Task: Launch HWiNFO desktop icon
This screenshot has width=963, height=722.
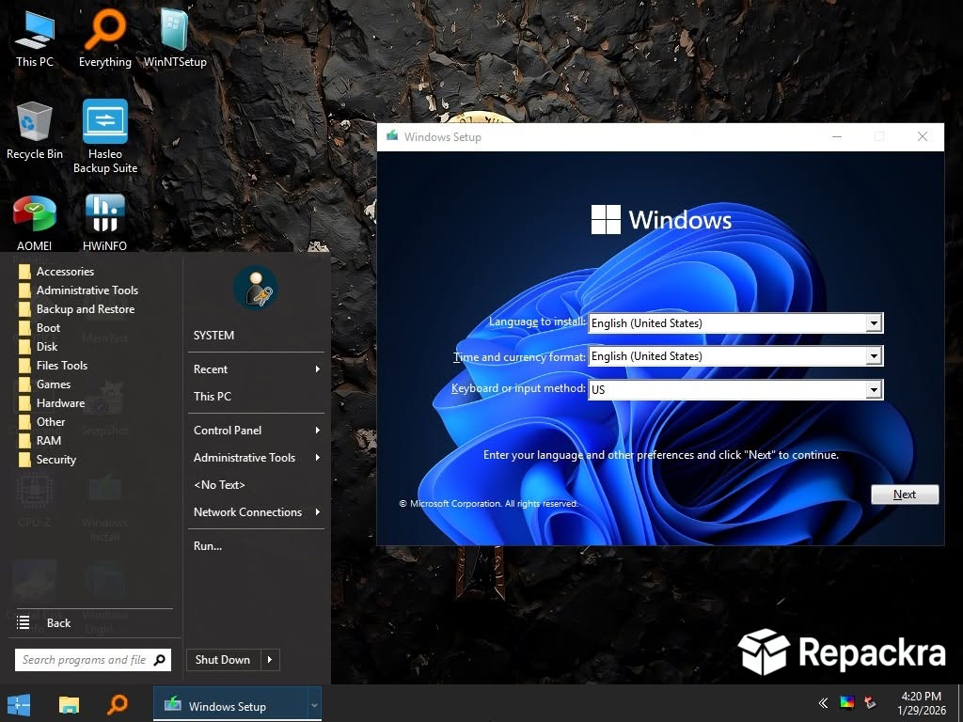Action: (x=105, y=222)
